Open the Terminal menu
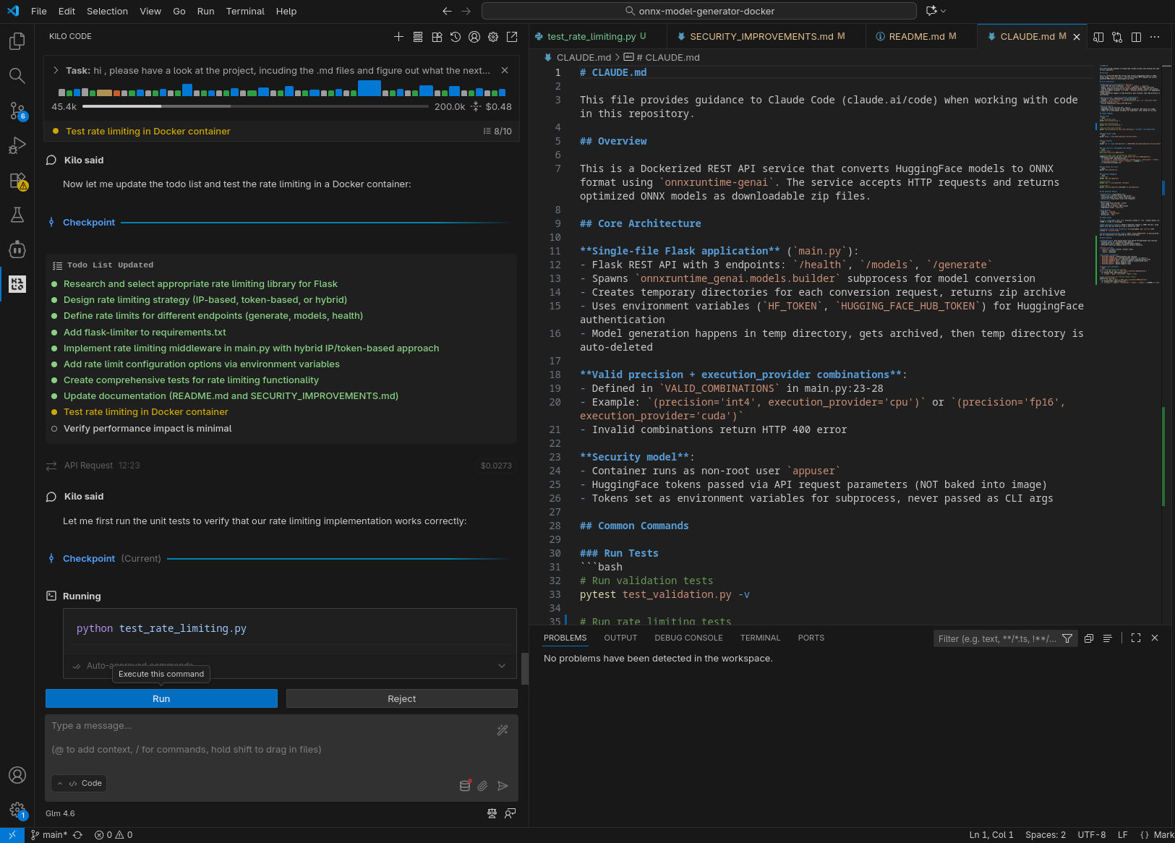This screenshot has width=1175, height=843. coord(245,11)
